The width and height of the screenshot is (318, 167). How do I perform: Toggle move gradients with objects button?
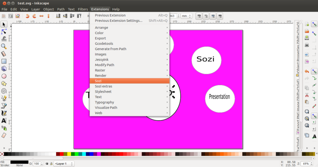(x=213, y=16)
